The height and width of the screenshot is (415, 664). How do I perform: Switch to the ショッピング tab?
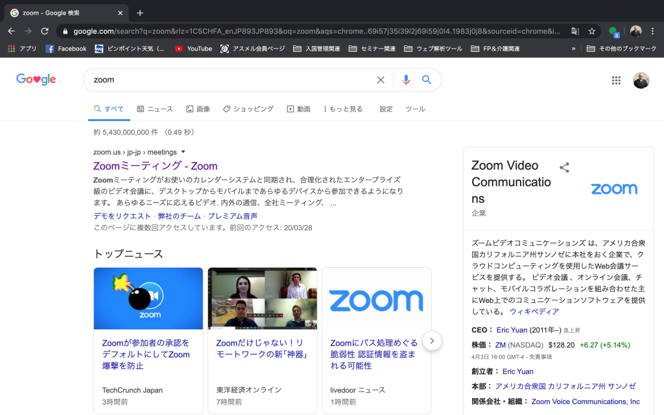(x=248, y=109)
